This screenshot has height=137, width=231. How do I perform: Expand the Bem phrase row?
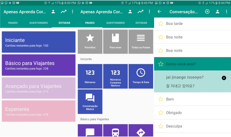tap(192, 99)
